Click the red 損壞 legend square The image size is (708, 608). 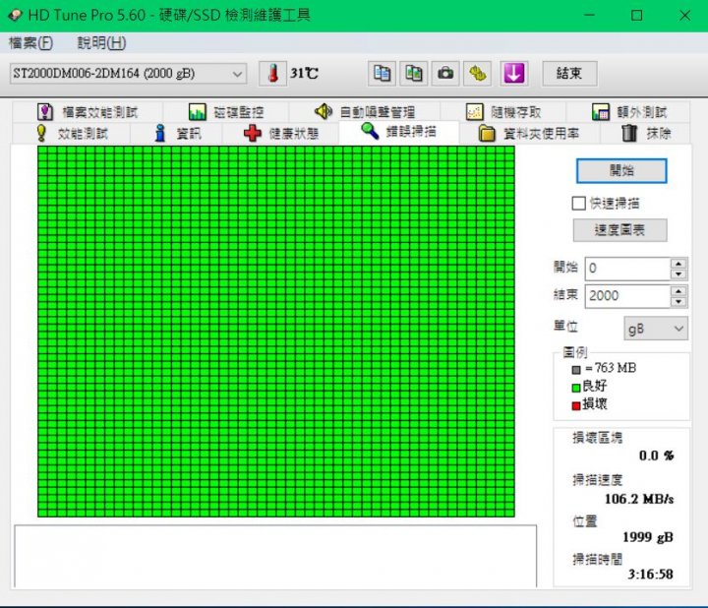[x=576, y=405]
